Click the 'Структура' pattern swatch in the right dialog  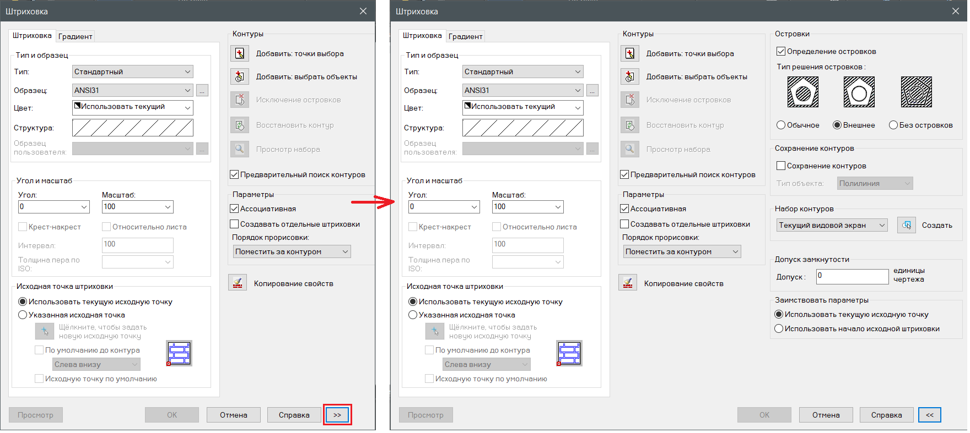(522, 128)
